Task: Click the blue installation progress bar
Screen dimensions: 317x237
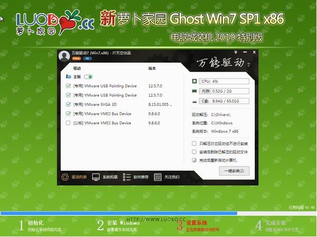Action: [x=119, y=213]
